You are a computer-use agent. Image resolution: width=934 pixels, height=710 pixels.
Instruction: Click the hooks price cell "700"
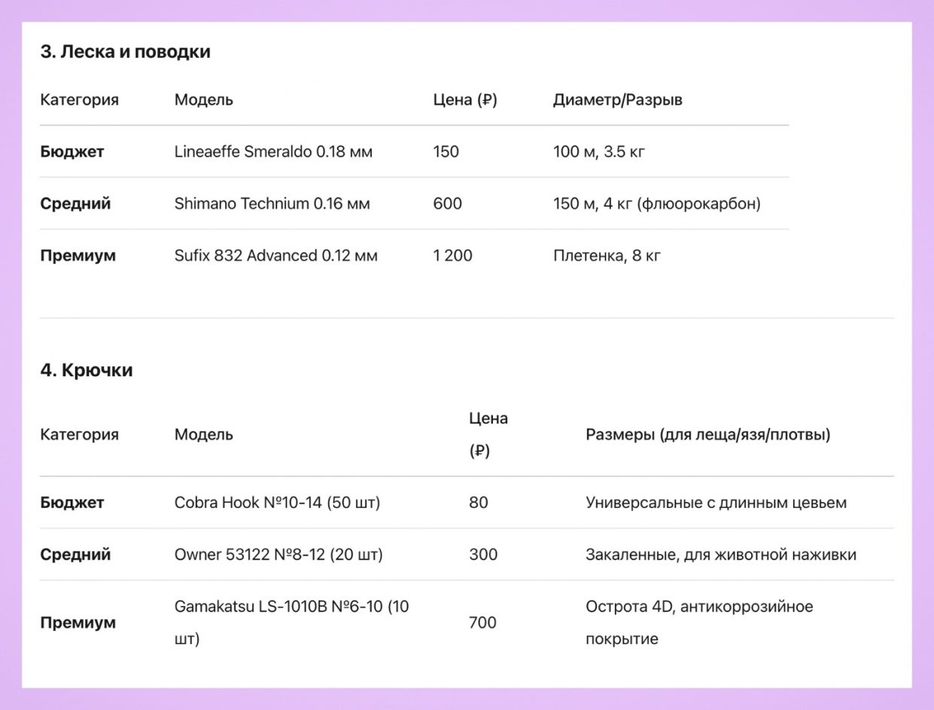click(482, 623)
